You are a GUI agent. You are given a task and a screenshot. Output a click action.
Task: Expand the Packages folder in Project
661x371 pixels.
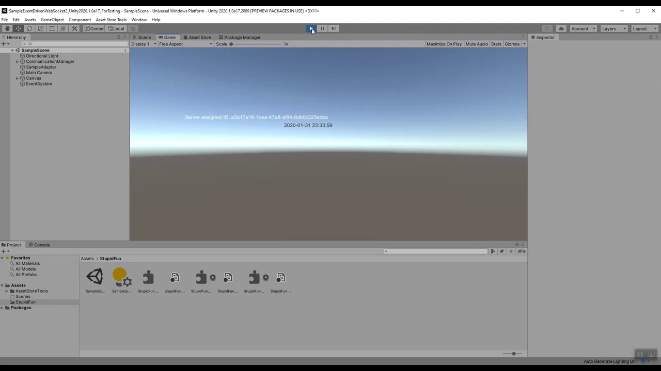(x=2, y=308)
